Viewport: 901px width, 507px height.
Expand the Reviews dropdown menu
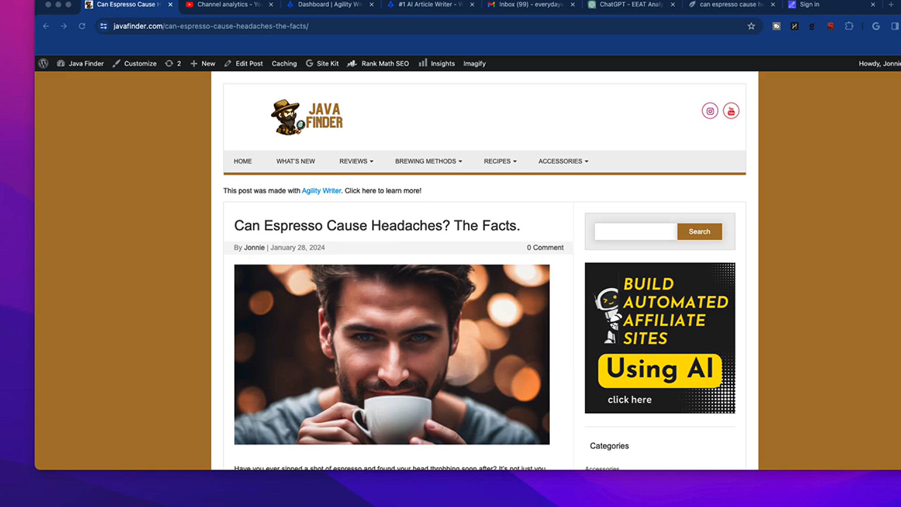click(x=356, y=161)
